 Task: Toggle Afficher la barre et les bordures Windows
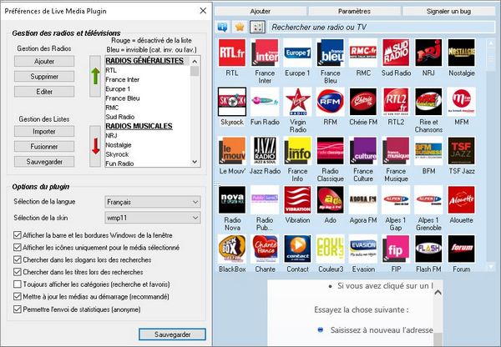(18, 235)
